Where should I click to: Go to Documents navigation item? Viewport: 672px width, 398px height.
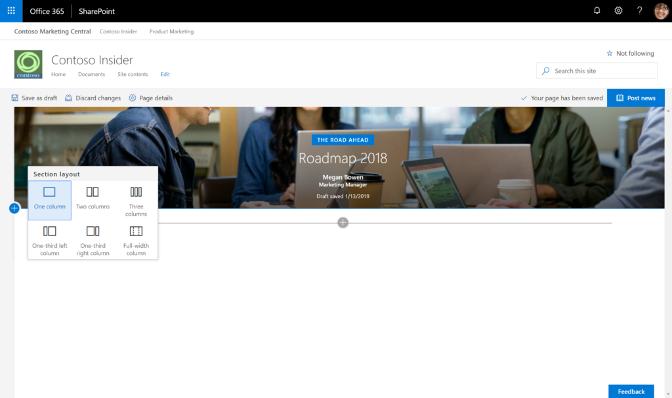click(91, 74)
